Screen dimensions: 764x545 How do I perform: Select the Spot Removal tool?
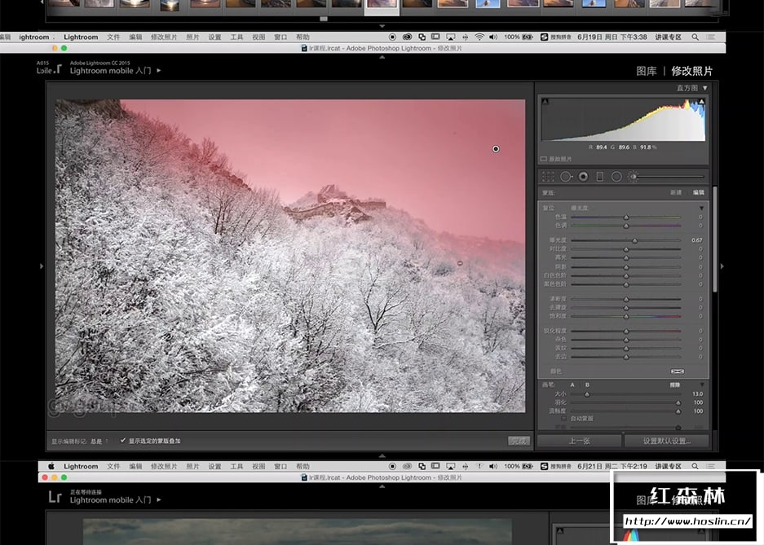pos(566,177)
